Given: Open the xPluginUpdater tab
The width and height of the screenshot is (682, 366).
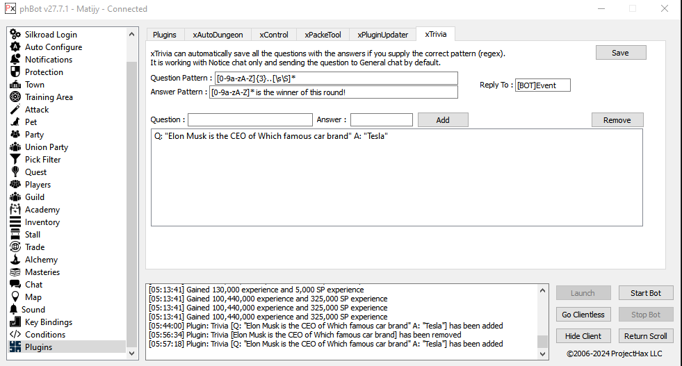Looking at the screenshot, I should coord(382,35).
